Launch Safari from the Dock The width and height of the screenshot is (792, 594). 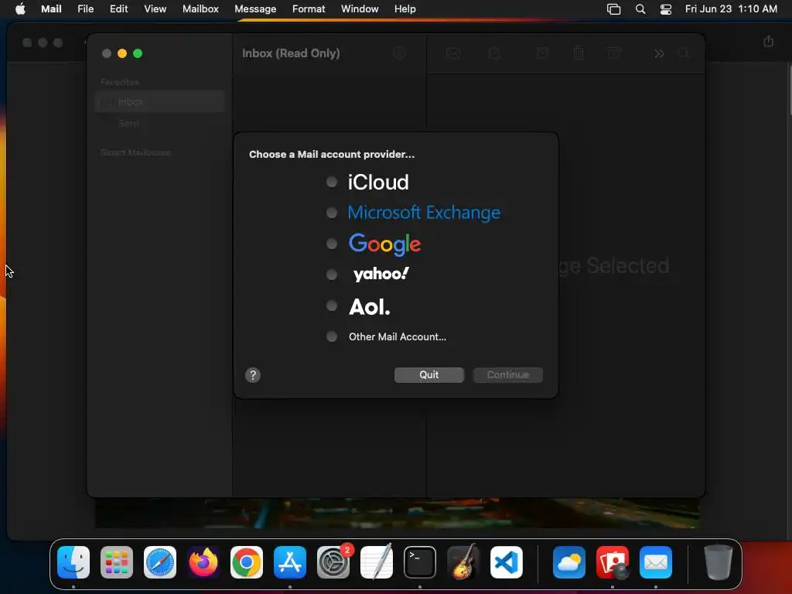pos(160,562)
